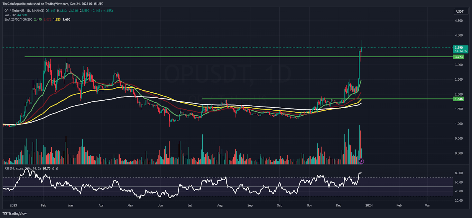Click the 2.000 price axis label
Viewport: 472px width, 218px height.
click(x=459, y=94)
